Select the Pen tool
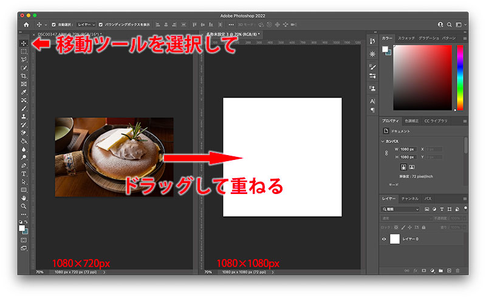Screen dimensions: 486x298 click(x=24, y=165)
